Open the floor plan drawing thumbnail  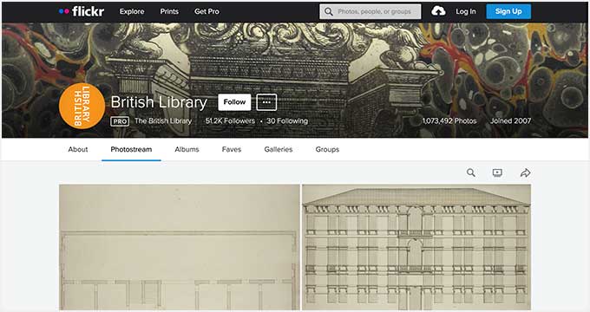click(180, 247)
